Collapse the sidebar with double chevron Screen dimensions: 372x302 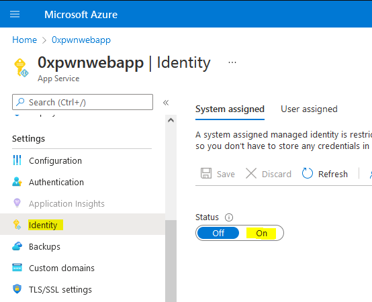pos(166,103)
